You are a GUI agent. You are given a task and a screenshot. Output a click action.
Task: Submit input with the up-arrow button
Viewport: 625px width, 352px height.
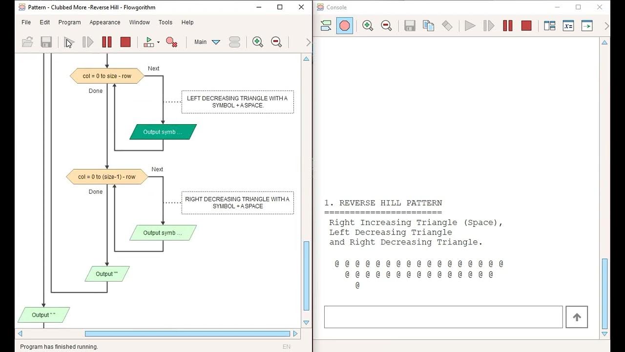click(577, 317)
